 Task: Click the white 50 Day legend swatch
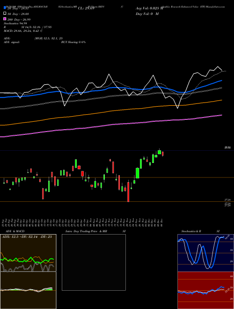(x=5, y=14)
